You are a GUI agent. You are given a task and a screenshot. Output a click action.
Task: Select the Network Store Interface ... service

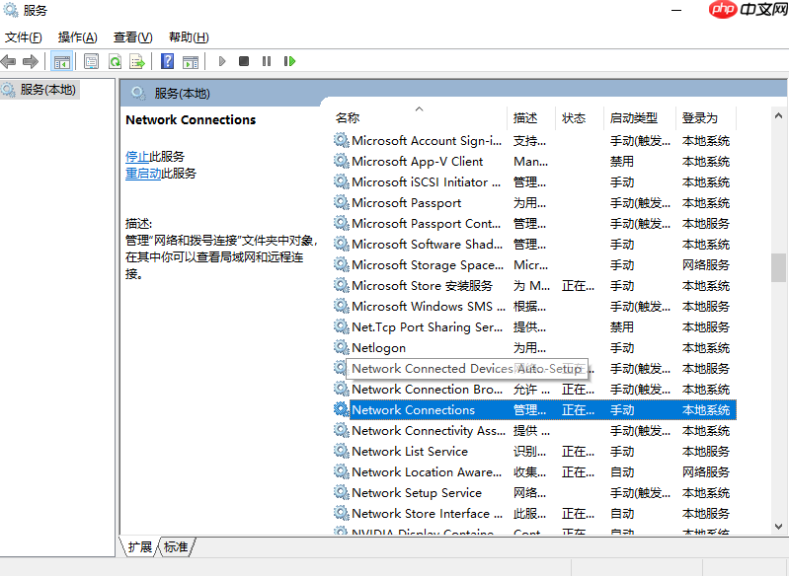[x=534, y=514]
